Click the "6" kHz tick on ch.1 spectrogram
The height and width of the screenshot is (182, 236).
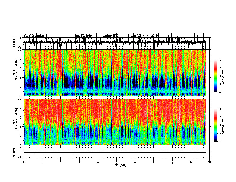click(x=21, y=68)
